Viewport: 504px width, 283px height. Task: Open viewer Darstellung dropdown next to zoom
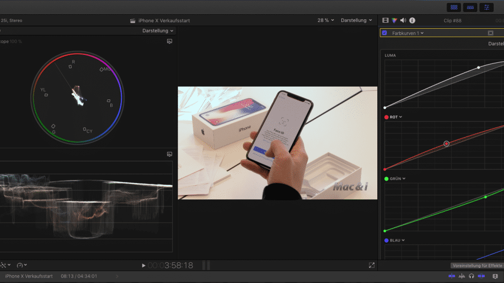coord(356,20)
